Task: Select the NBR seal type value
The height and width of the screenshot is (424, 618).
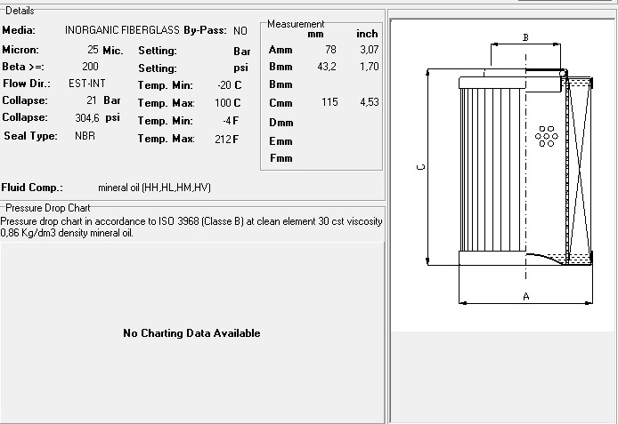Action: pos(85,136)
